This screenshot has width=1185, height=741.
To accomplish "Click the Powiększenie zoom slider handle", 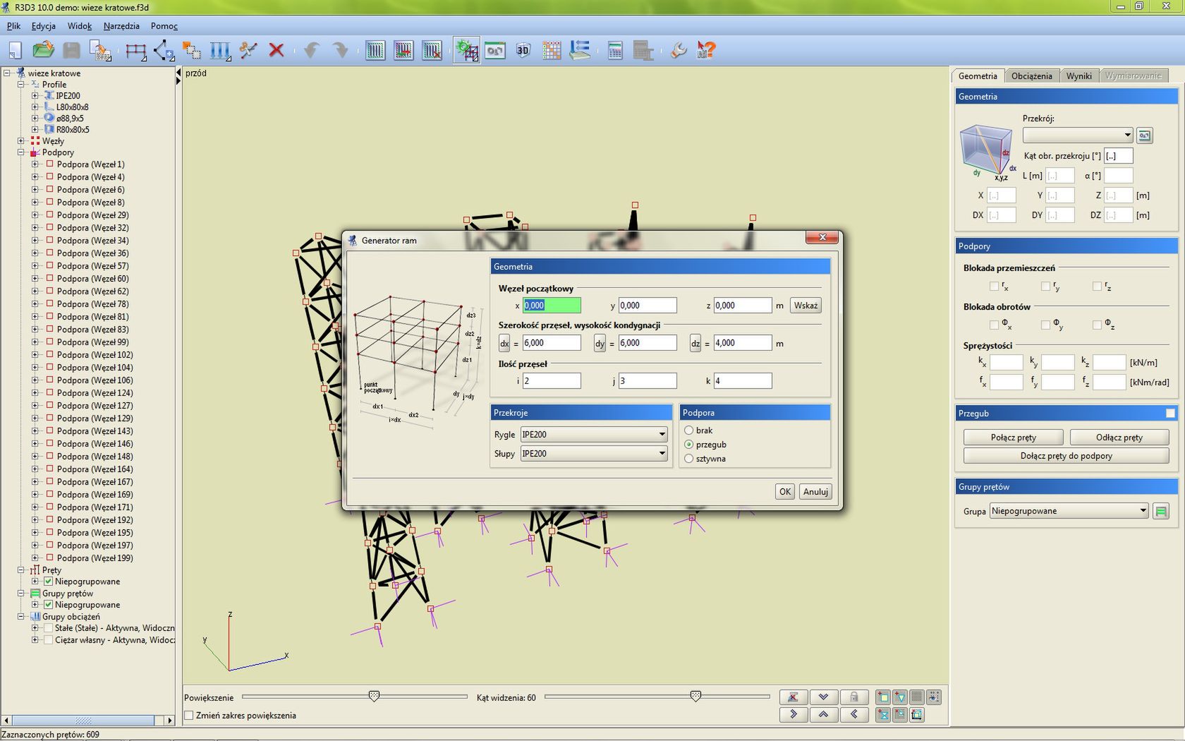I will click(x=375, y=697).
